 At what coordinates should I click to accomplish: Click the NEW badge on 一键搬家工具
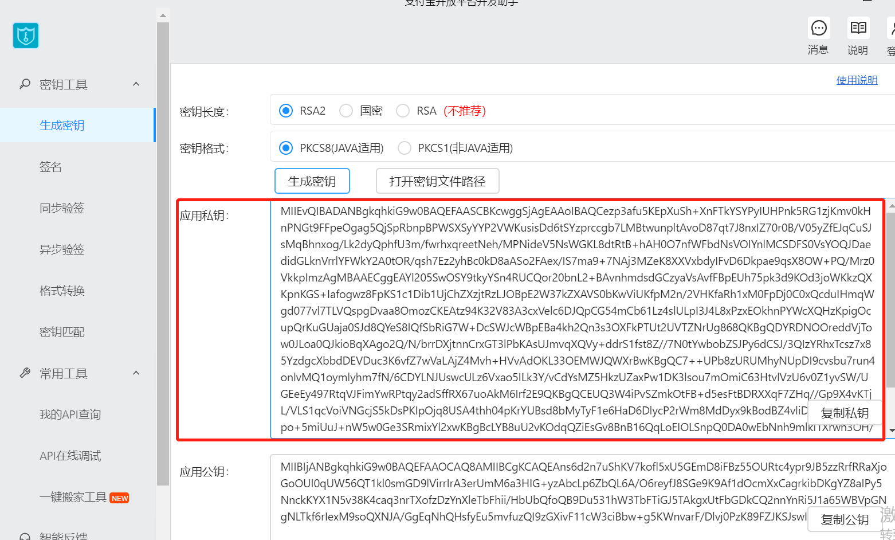click(119, 498)
